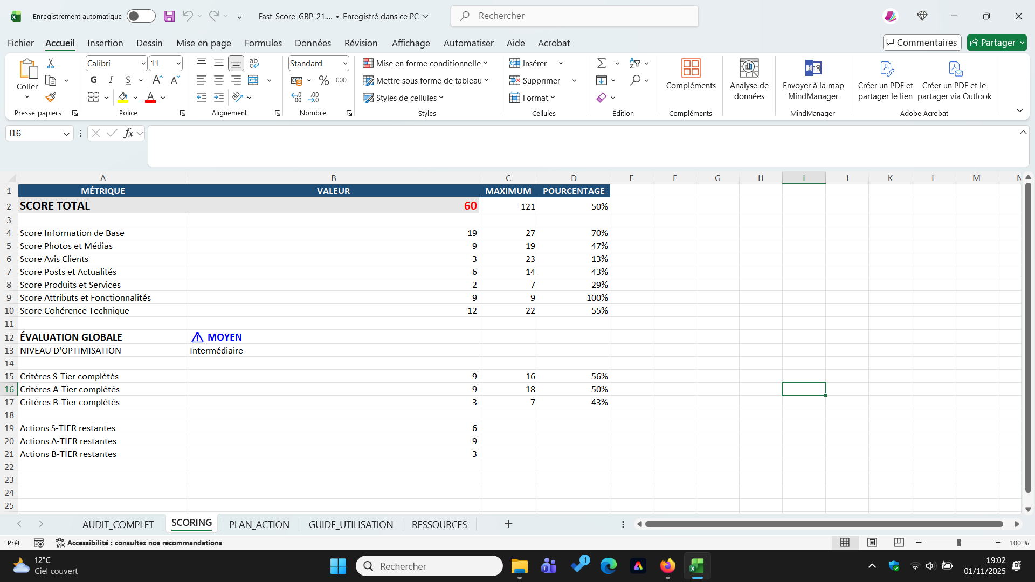Screen dimensions: 1035x582
Task: Click the Partager button
Action: click(x=996, y=43)
